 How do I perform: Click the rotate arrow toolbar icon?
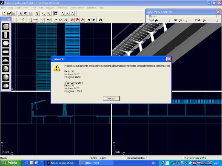pyautogui.click(x=60, y=20)
